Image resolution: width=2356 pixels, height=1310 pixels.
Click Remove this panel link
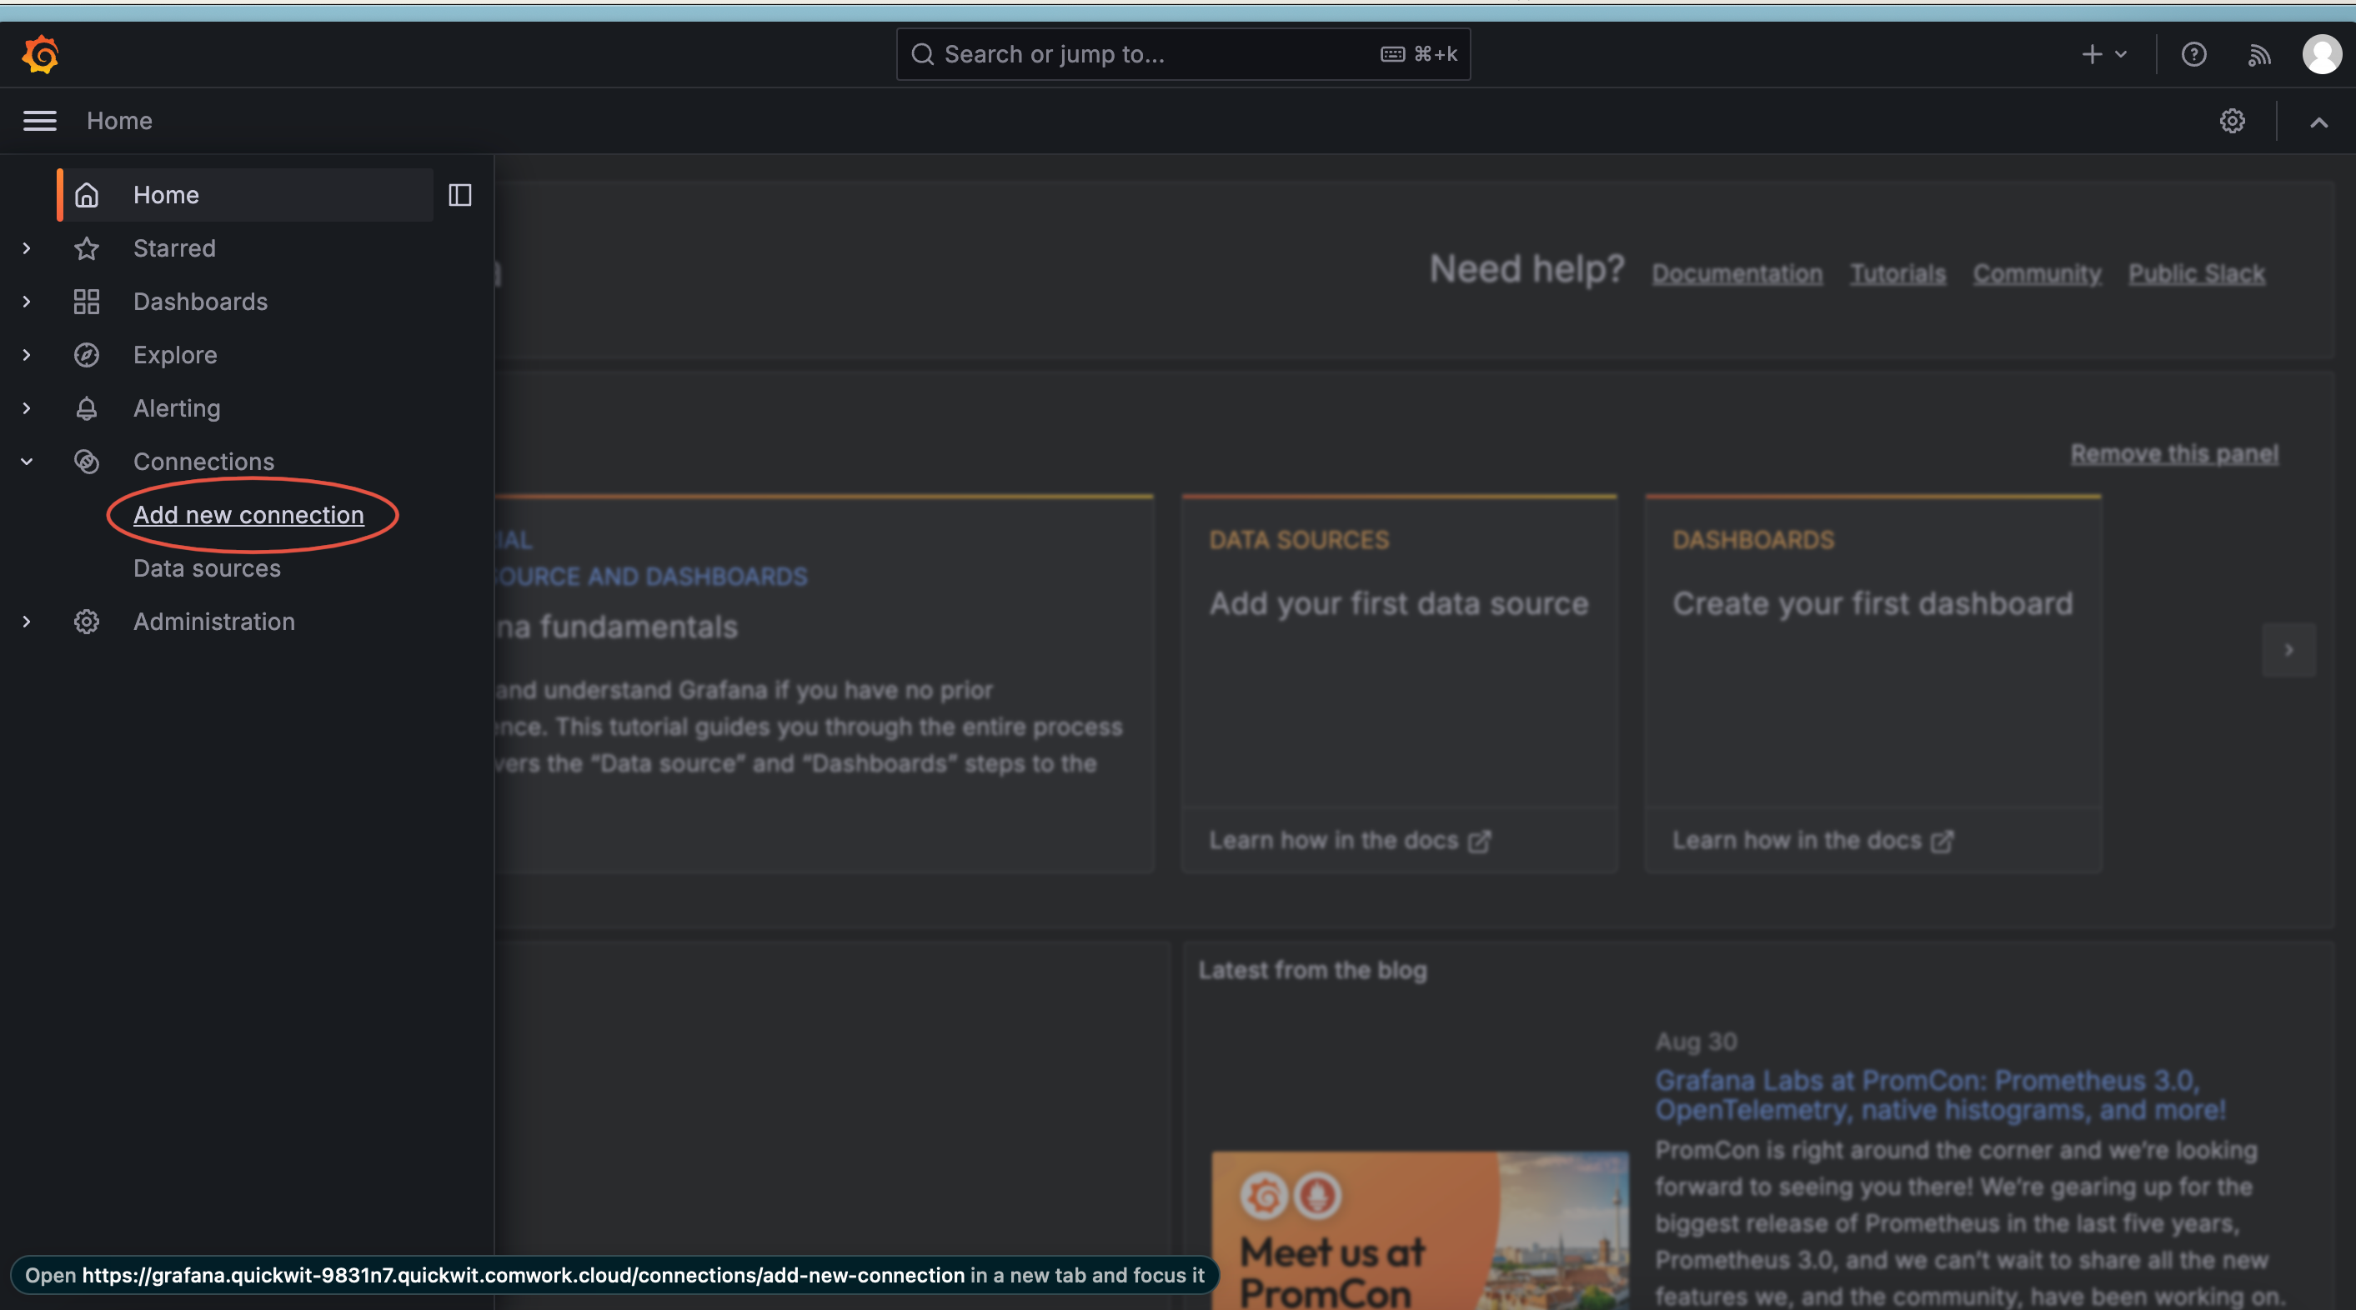pyautogui.click(x=2174, y=453)
